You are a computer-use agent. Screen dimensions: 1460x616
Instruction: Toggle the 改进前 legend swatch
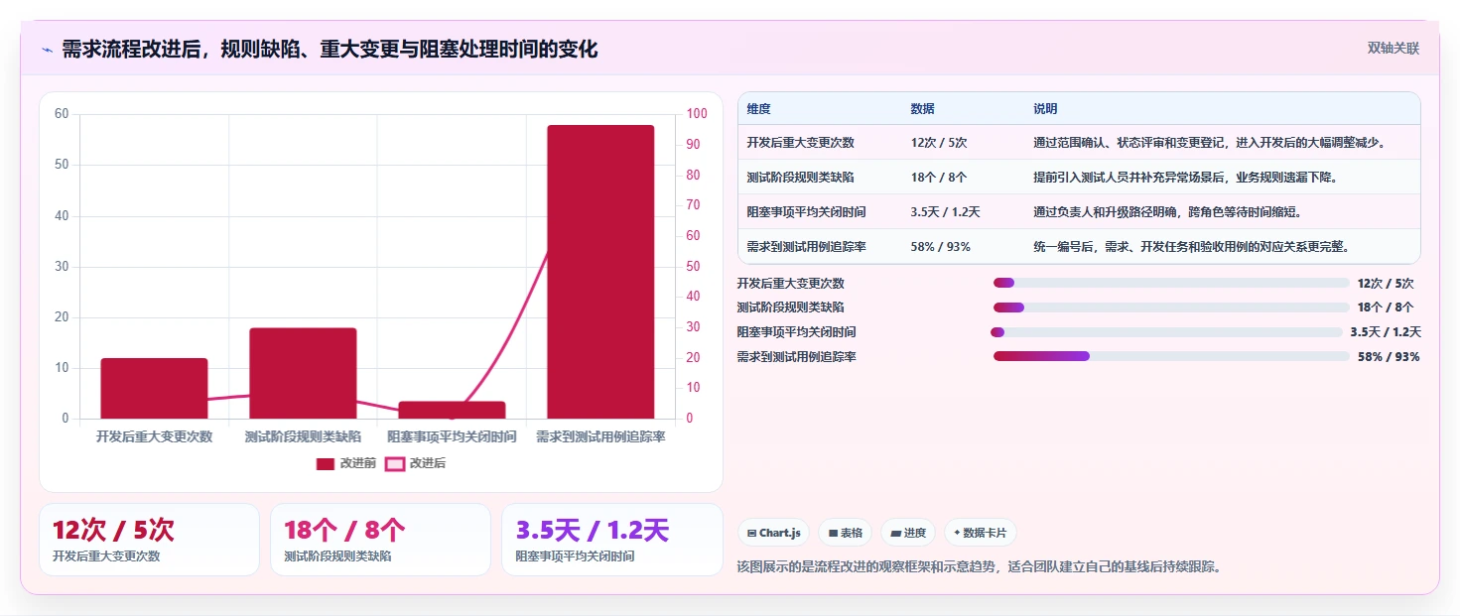pos(326,463)
